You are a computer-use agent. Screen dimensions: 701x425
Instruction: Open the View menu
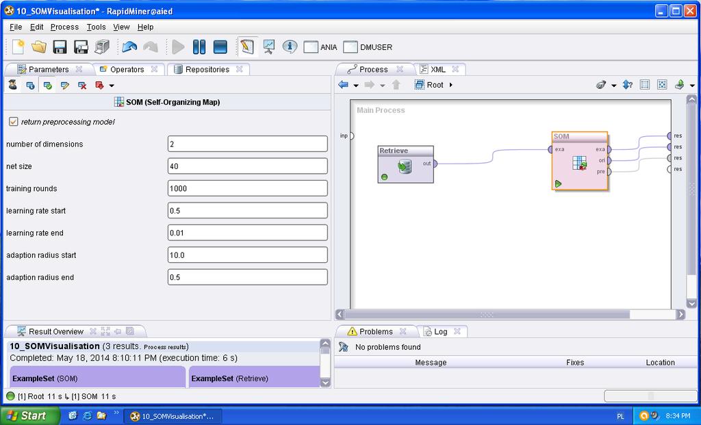121,27
